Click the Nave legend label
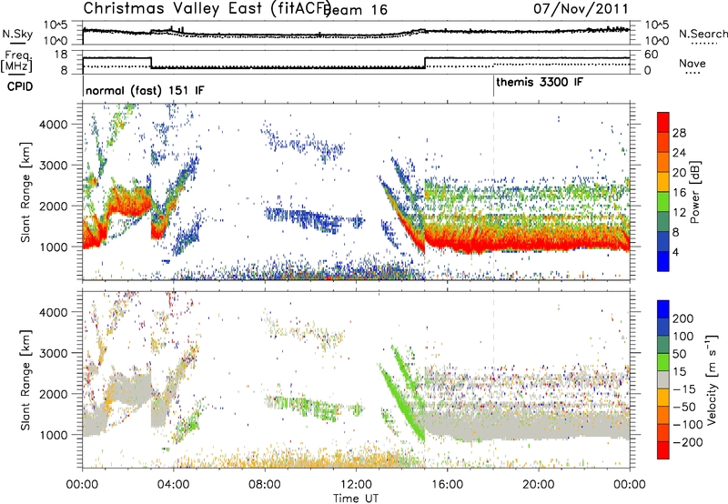The height and width of the screenshot is (504, 728). pos(693,63)
